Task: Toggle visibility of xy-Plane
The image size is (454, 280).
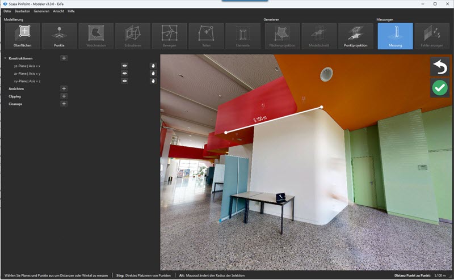Action: tap(124, 81)
